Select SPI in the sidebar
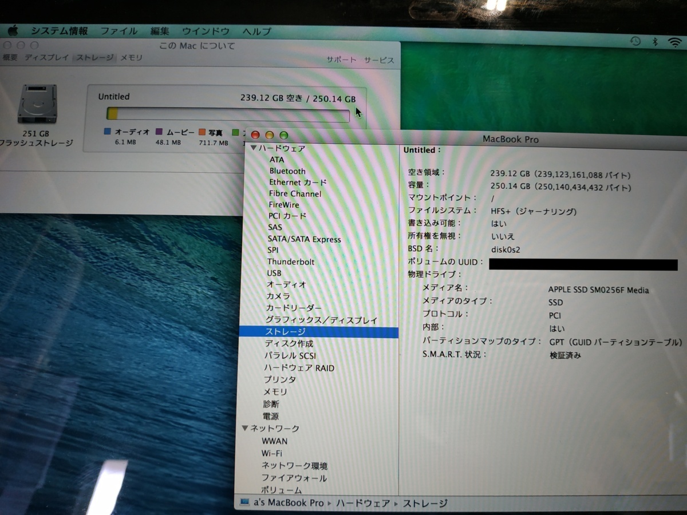The image size is (687, 515). 273,250
